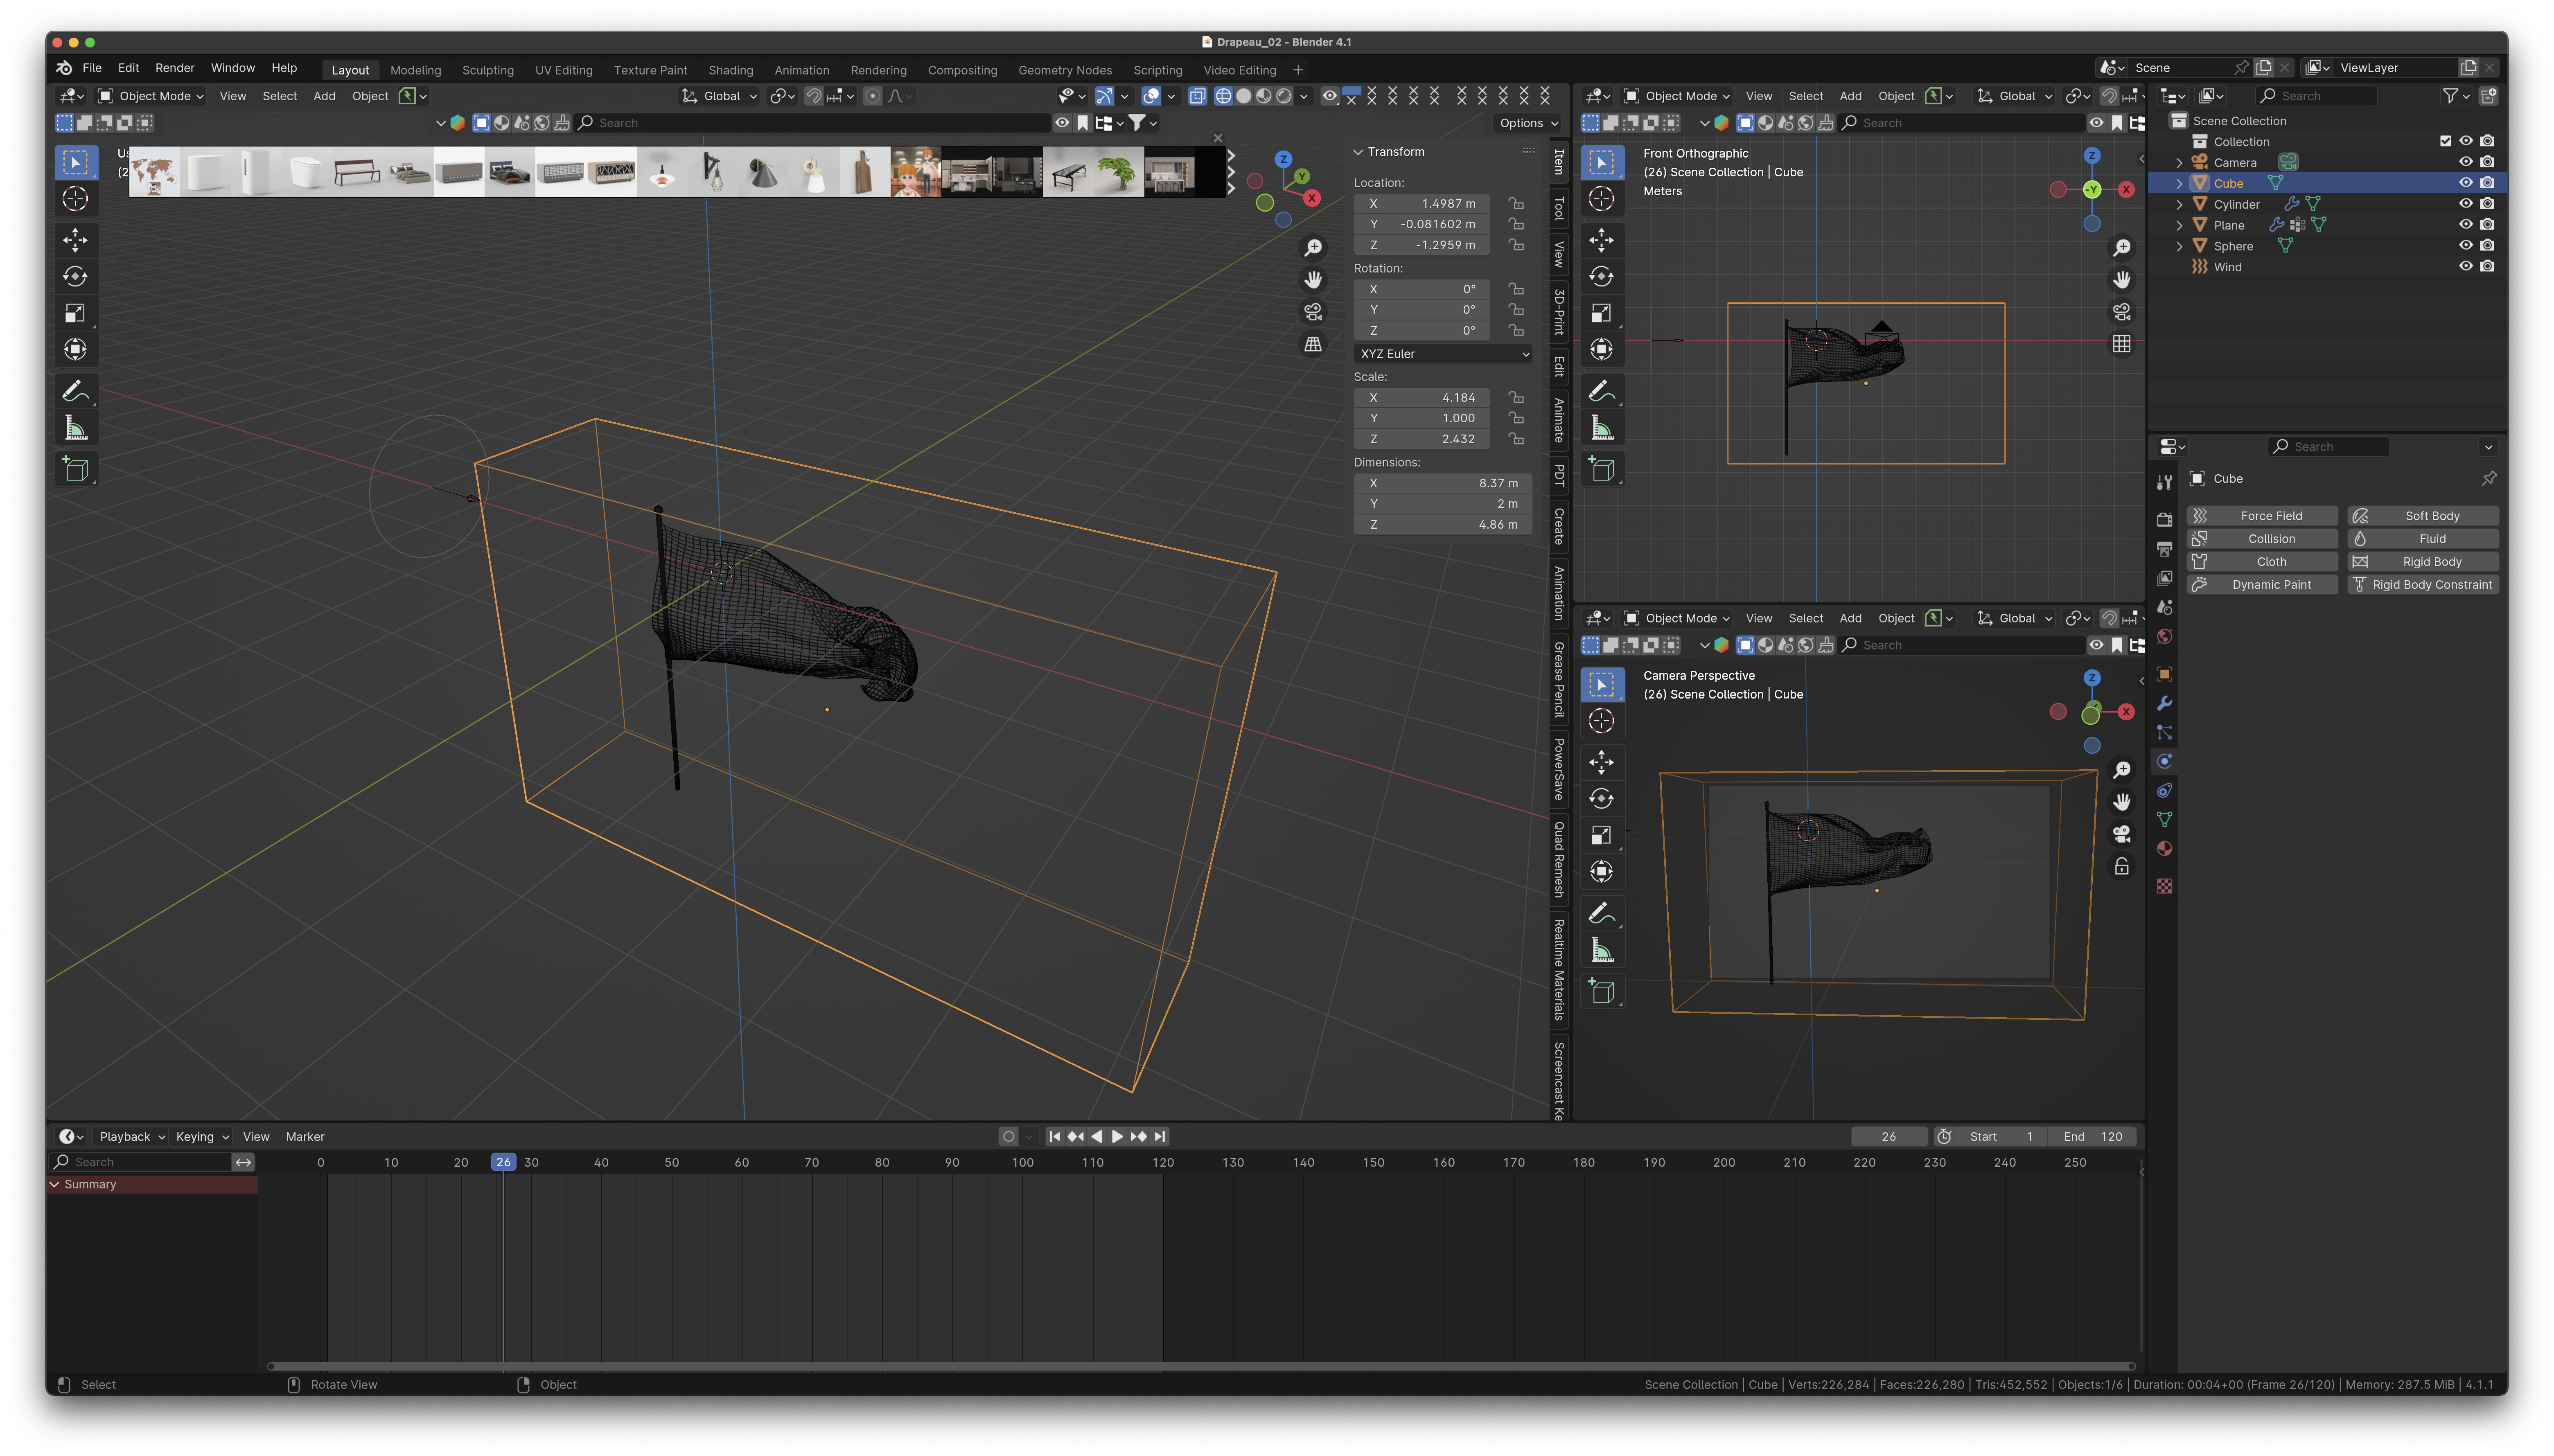
Task: Add a new collection in the outliner
Action: coord(2489,96)
